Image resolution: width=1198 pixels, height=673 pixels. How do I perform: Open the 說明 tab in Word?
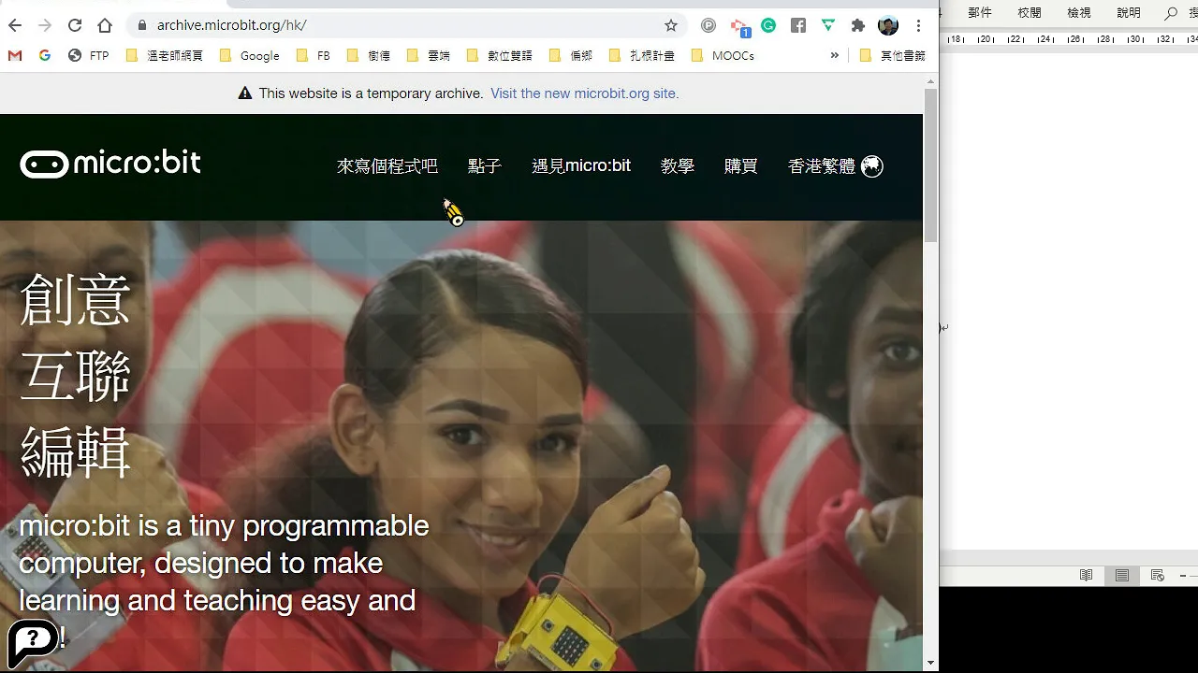[x=1129, y=13]
